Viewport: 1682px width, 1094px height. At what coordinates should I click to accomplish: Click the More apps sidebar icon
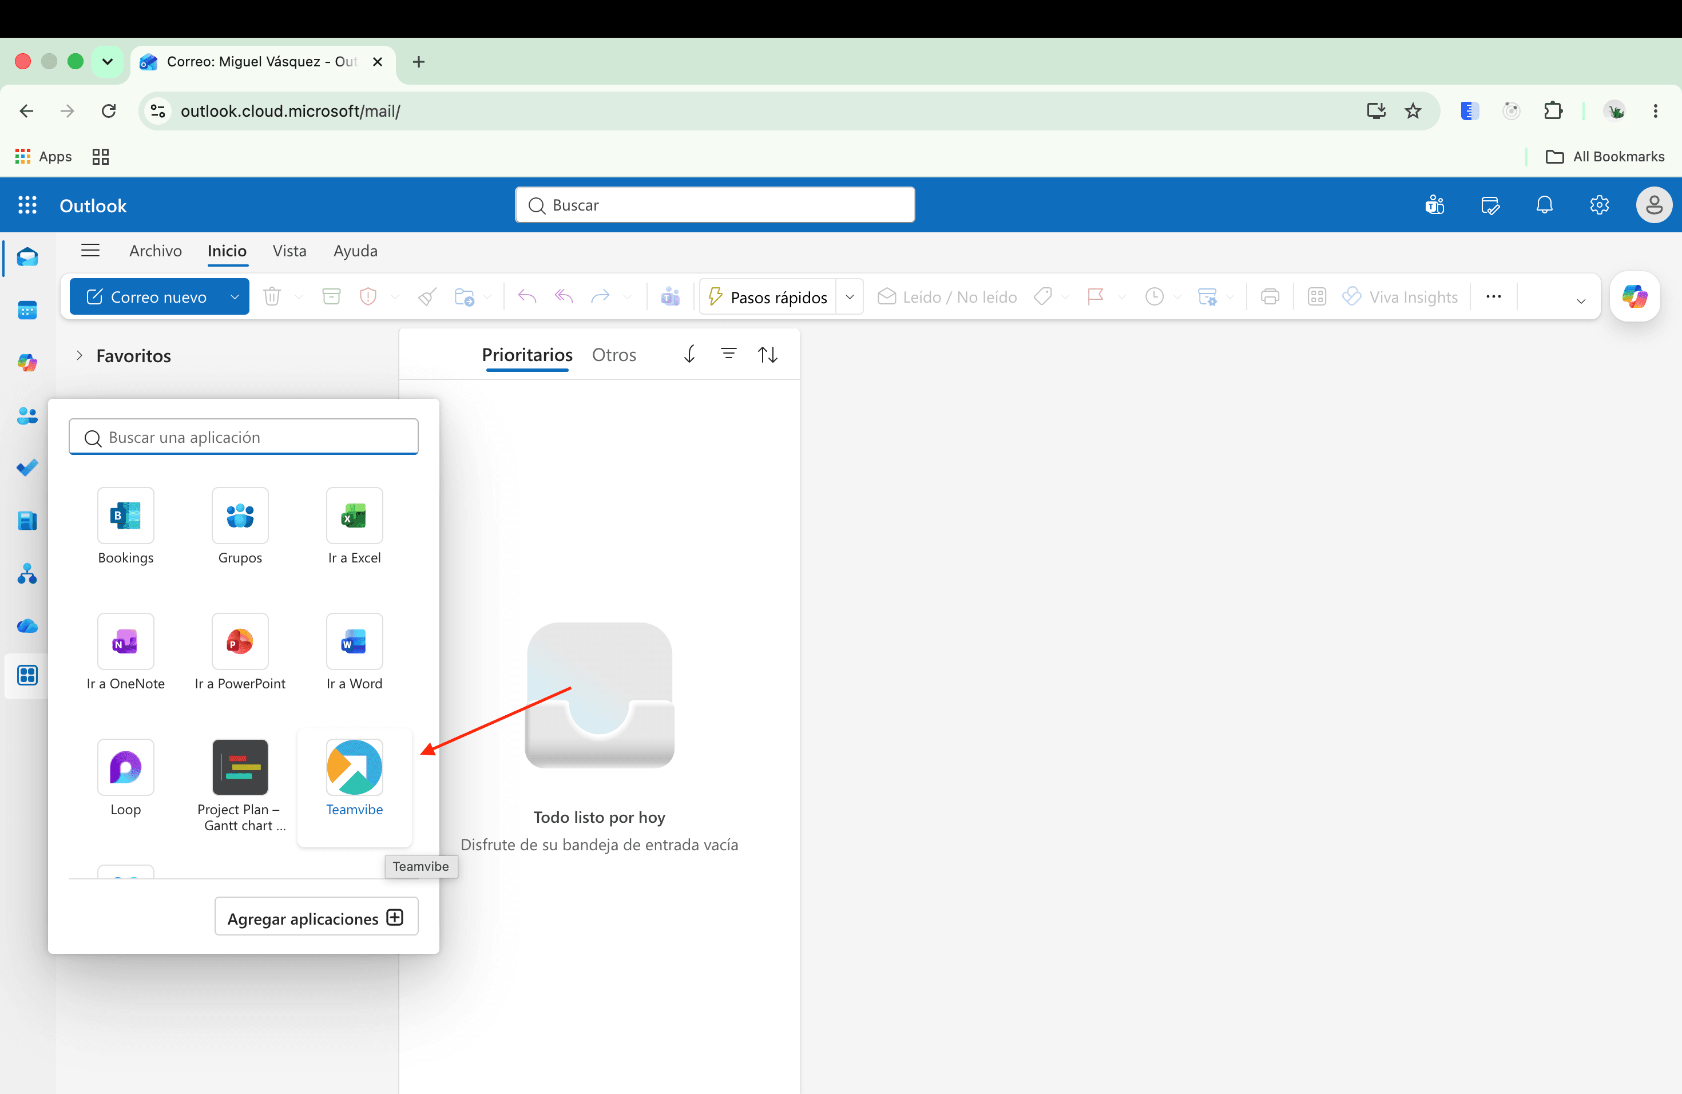27,676
